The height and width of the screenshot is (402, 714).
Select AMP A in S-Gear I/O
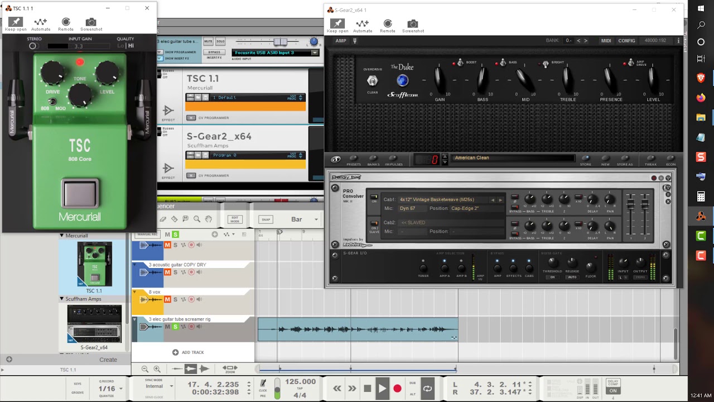pos(445,269)
